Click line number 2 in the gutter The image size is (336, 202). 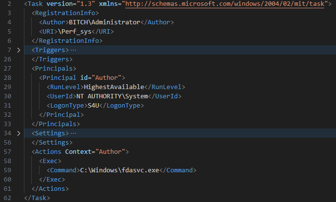click(x=9, y=4)
